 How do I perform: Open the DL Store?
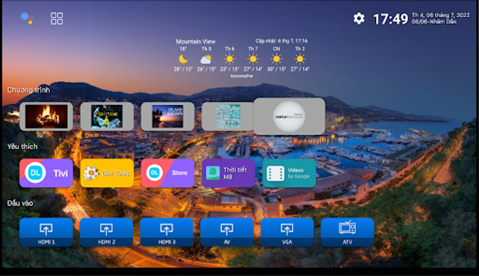point(167,173)
